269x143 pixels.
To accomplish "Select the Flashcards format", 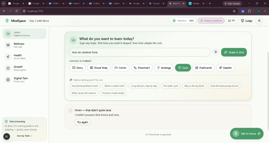I will pyautogui.click(x=204, y=67).
